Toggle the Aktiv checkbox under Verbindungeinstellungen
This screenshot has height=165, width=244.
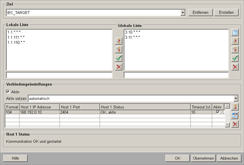tap(8, 92)
